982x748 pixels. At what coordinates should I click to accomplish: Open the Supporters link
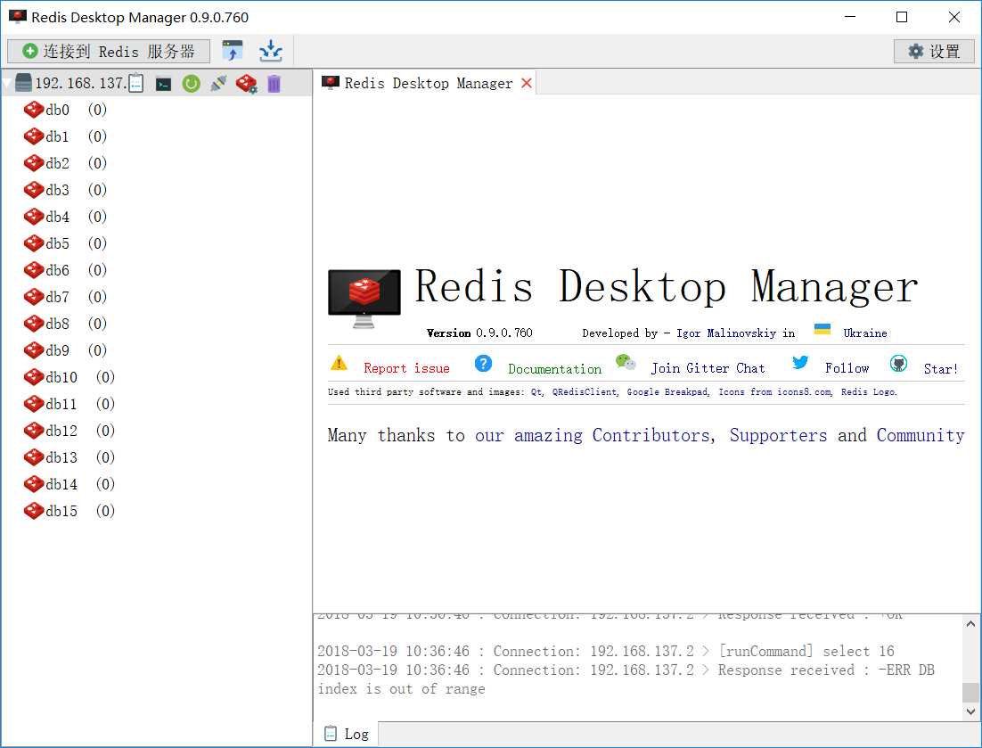[x=778, y=435]
